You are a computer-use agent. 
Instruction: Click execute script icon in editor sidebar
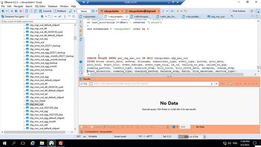(81, 31)
